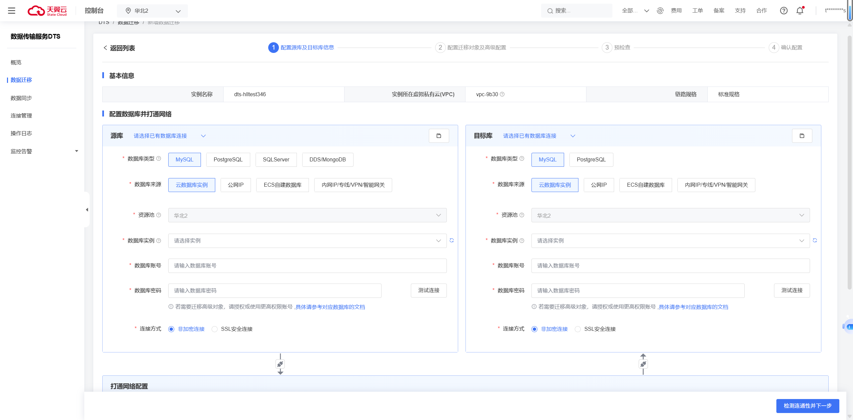Open the hamburger navigation menu
This screenshot has height=420, width=853.
tap(12, 11)
